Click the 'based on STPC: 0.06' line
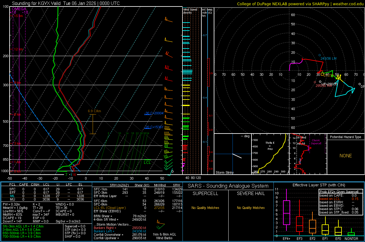The image size is (365, 242). click(x=339, y=209)
